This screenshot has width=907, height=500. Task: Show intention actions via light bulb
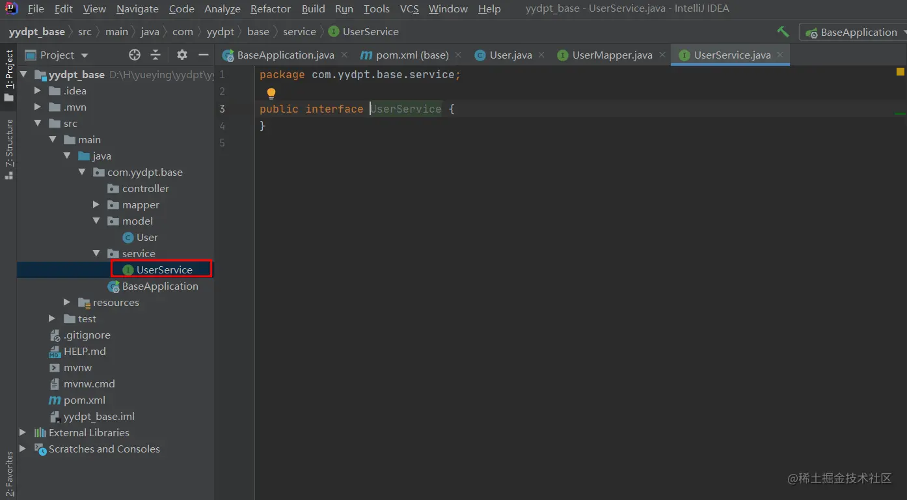coord(271,93)
